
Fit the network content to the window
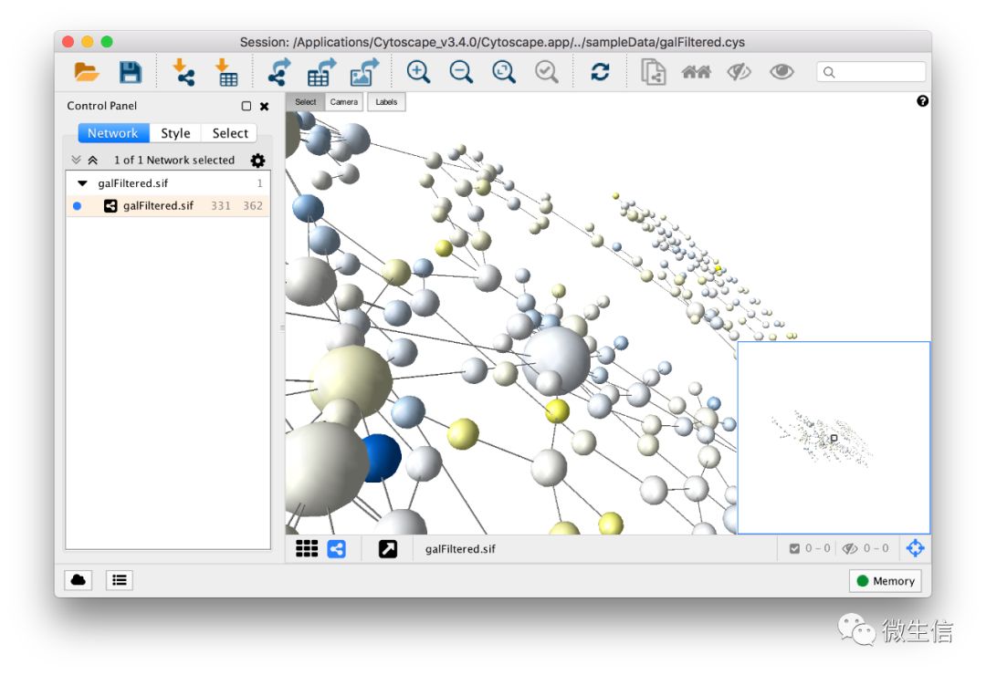tap(503, 71)
